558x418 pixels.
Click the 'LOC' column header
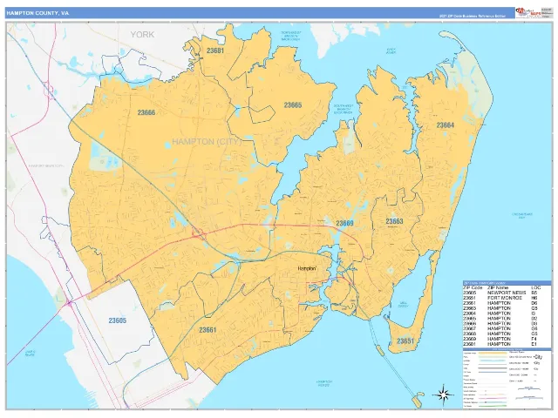[x=535, y=287]
